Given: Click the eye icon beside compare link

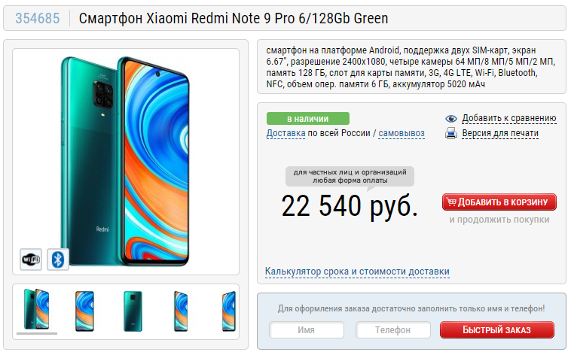Looking at the screenshot, I should click(x=451, y=118).
